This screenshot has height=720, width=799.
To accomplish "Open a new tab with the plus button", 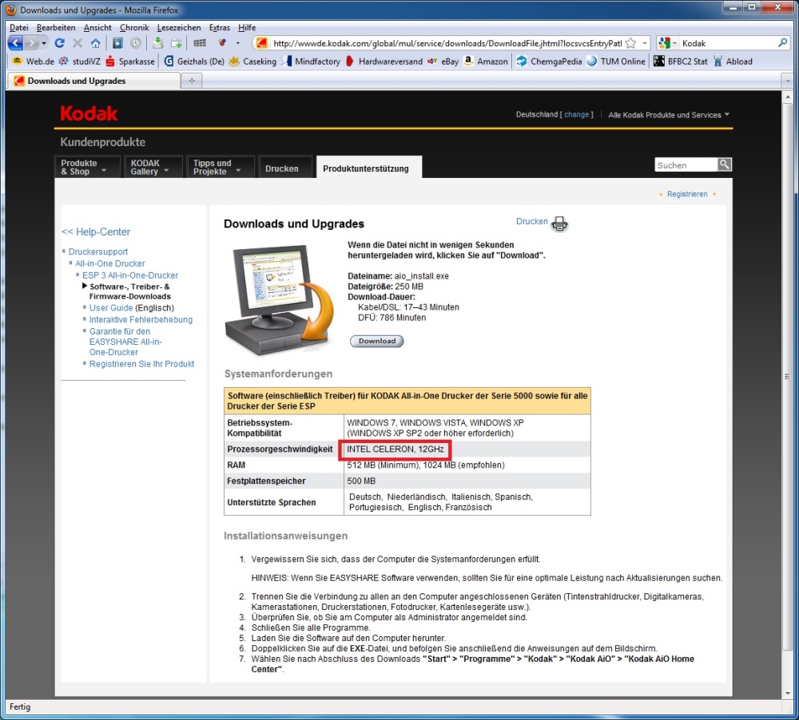I will pos(192,81).
